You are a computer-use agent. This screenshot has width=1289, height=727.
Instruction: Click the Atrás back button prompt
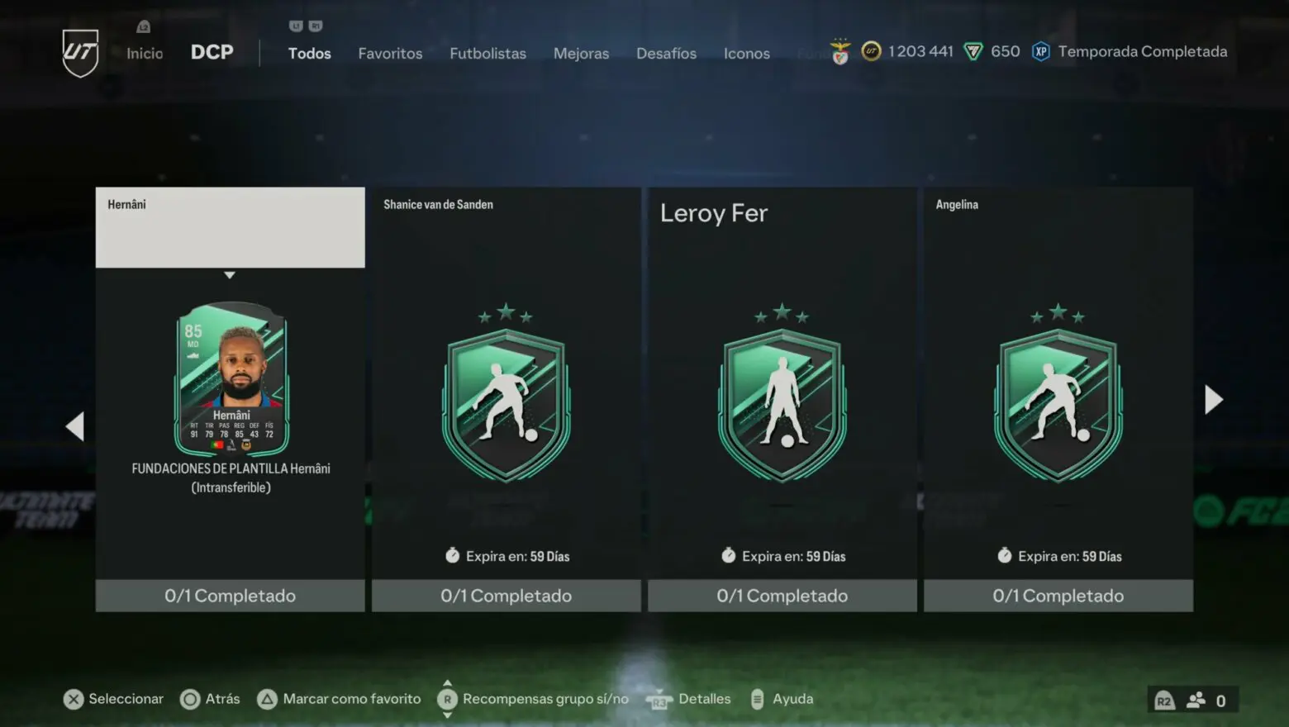(210, 699)
